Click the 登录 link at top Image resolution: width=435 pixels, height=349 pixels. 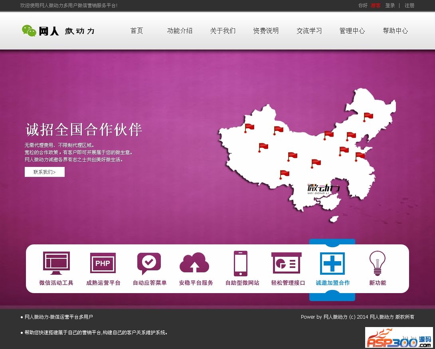point(390,5)
